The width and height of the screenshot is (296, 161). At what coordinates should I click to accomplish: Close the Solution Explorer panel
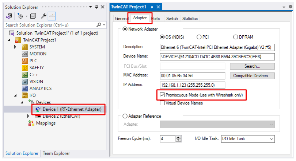tap(103, 7)
